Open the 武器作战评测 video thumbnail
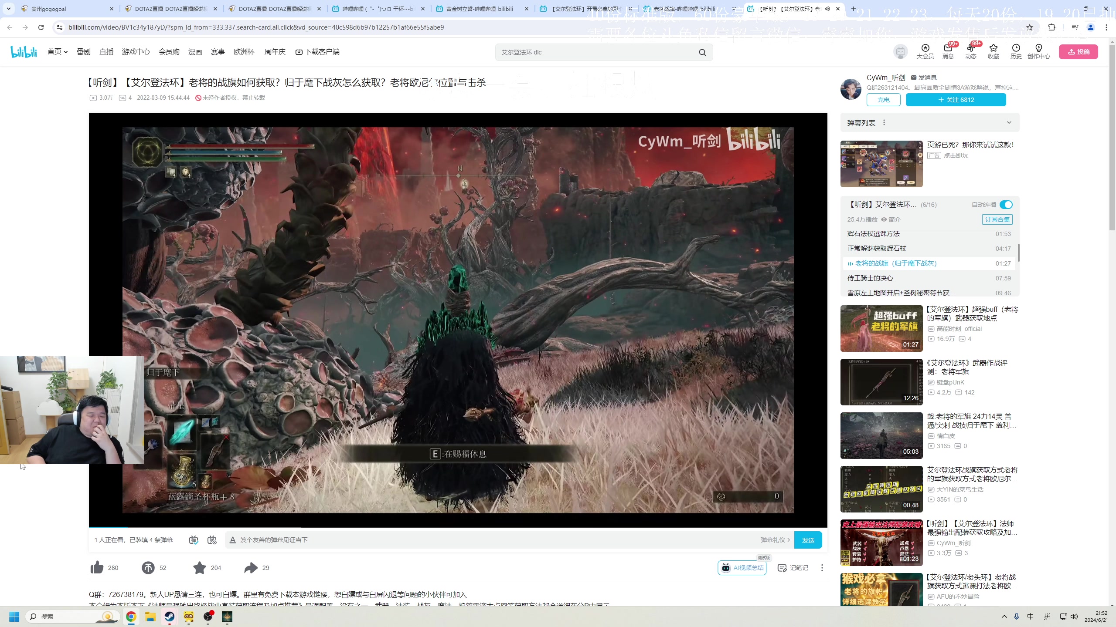The height and width of the screenshot is (627, 1116). 881,382
